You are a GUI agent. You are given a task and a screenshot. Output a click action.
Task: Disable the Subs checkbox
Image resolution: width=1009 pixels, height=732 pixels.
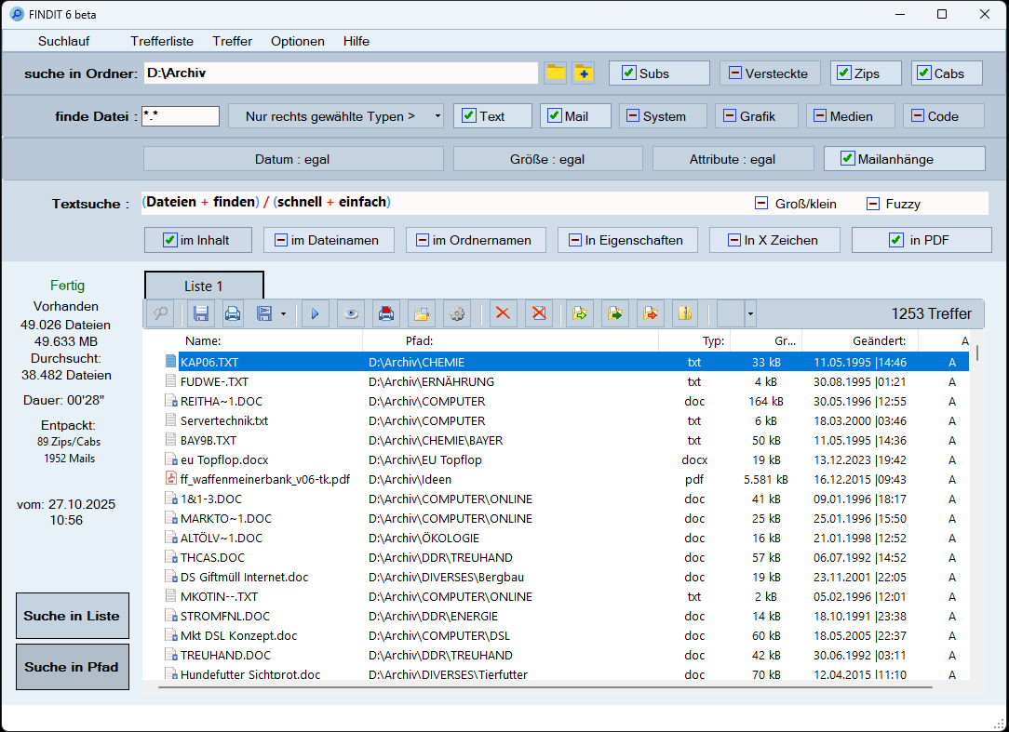[629, 73]
